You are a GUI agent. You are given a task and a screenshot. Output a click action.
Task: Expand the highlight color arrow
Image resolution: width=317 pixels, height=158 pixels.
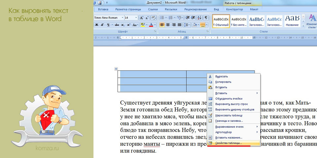coord(147,25)
